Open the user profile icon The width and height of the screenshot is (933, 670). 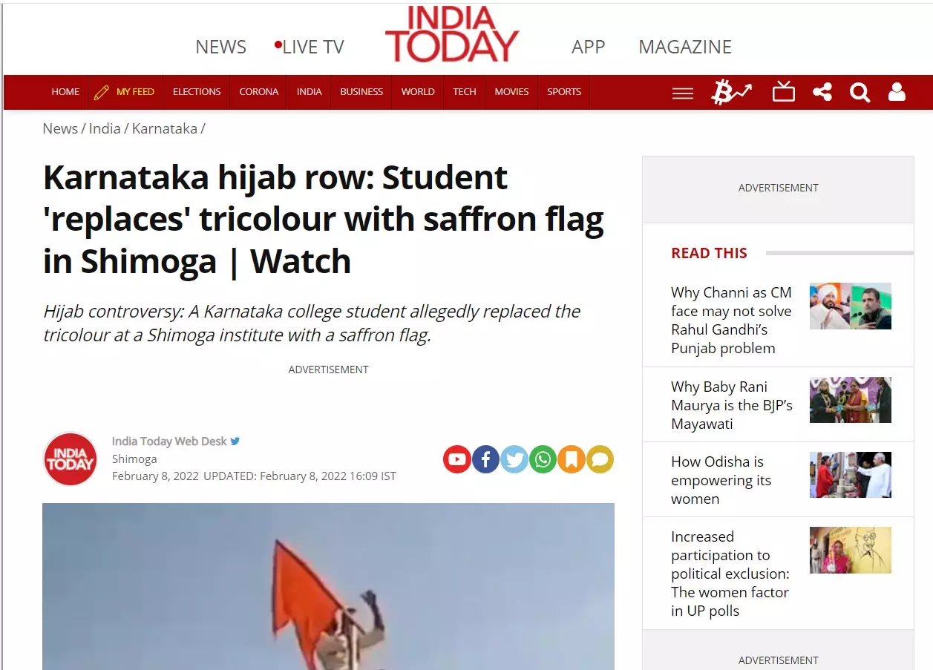click(x=897, y=92)
